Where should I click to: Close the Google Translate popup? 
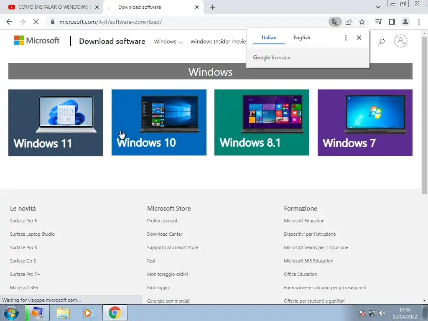359,38
